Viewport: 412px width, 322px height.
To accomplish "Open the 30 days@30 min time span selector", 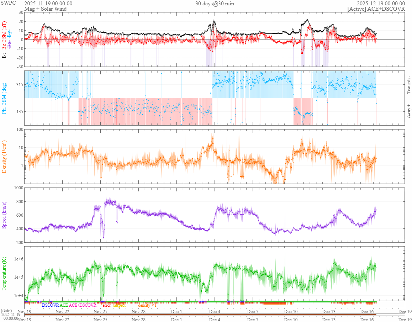I will tap(215, 4).
